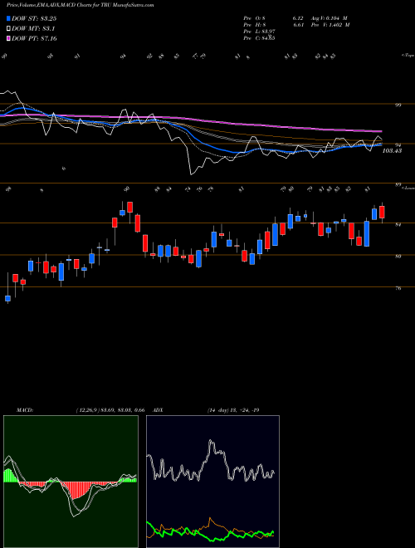Click the white DOW MT legend swatch
415x548 pixels.
[x=9, y=29]
